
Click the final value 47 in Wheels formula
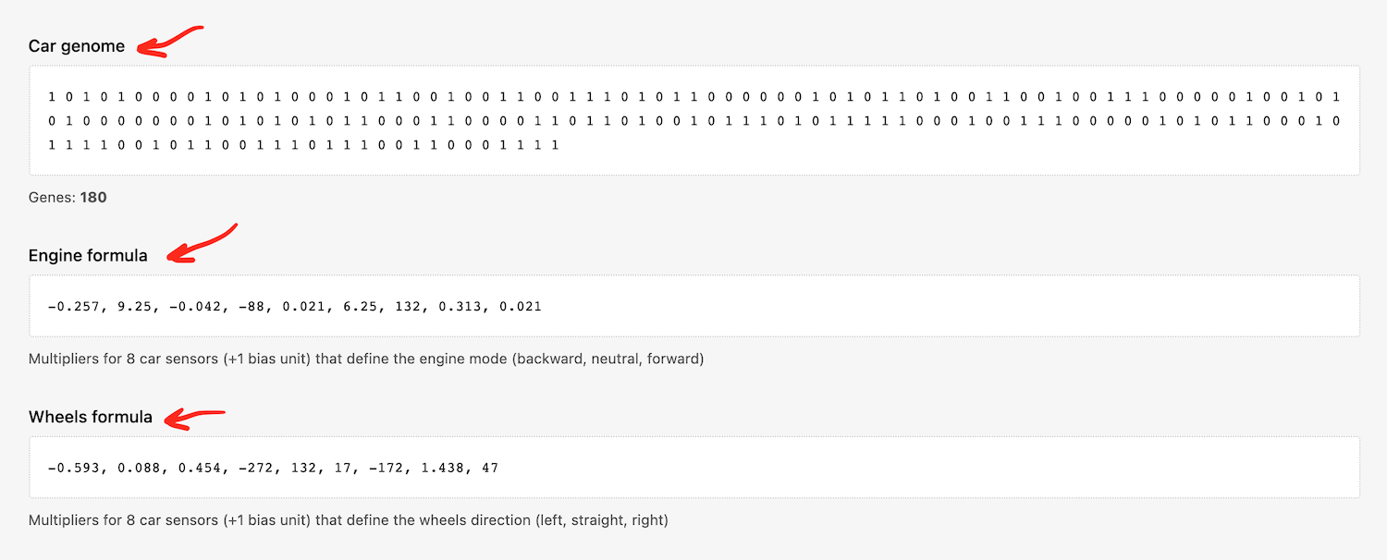pos(490,468)
